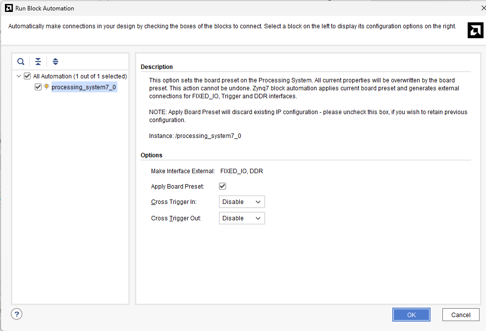Collapse the All Automation tree node

point(19,76)
